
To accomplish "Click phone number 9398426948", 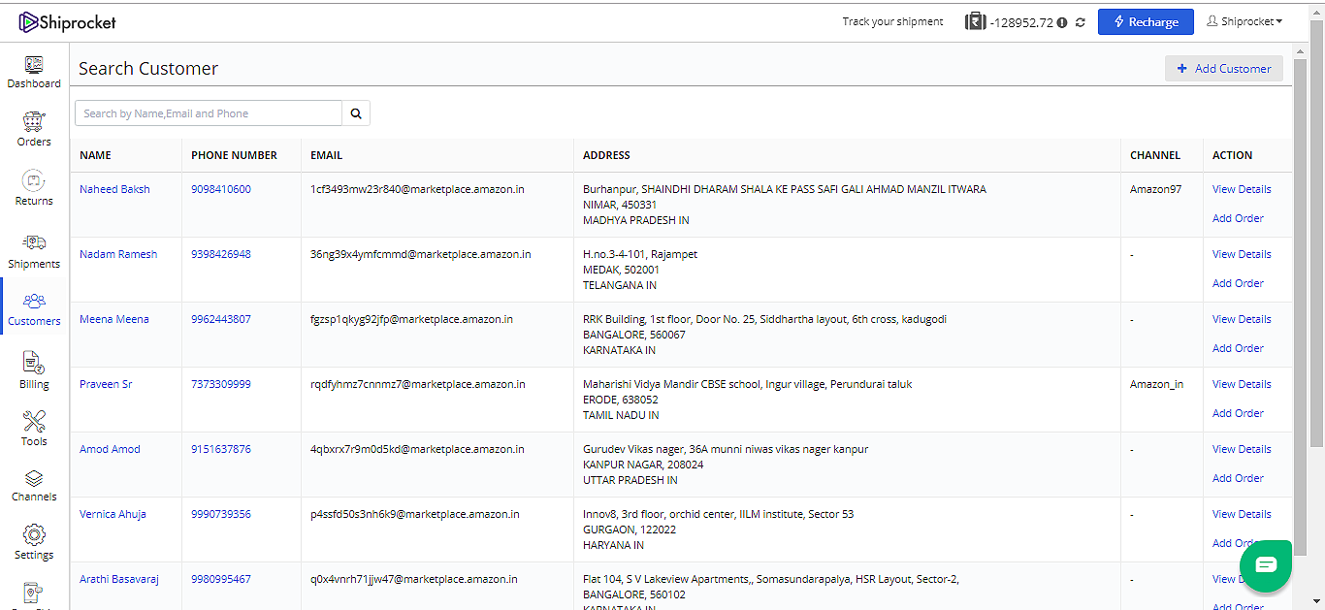I will click(221, 254).
